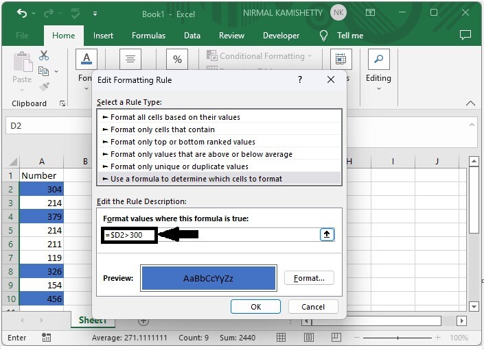Select cell containing 304
The width and height of the screenshot is (484, 350).
(42, 189)
